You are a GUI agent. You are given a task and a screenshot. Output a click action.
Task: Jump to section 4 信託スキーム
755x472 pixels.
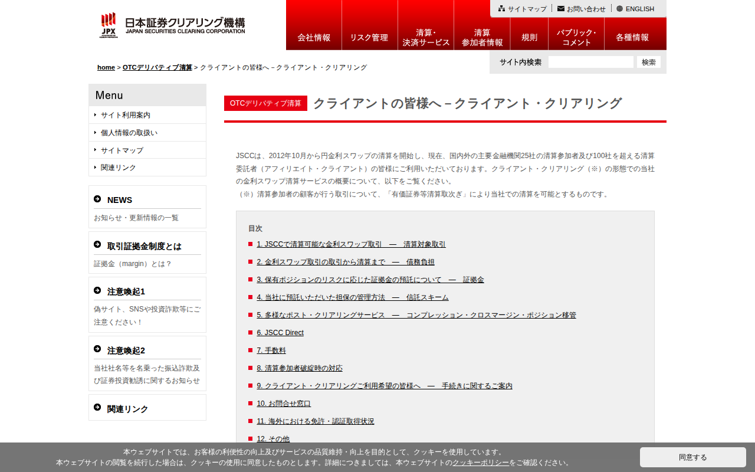[353, 297]
